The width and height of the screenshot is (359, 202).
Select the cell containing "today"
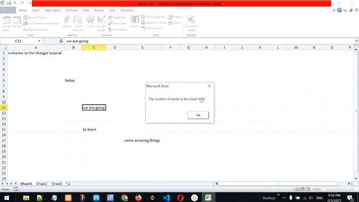tap(73, 80)
